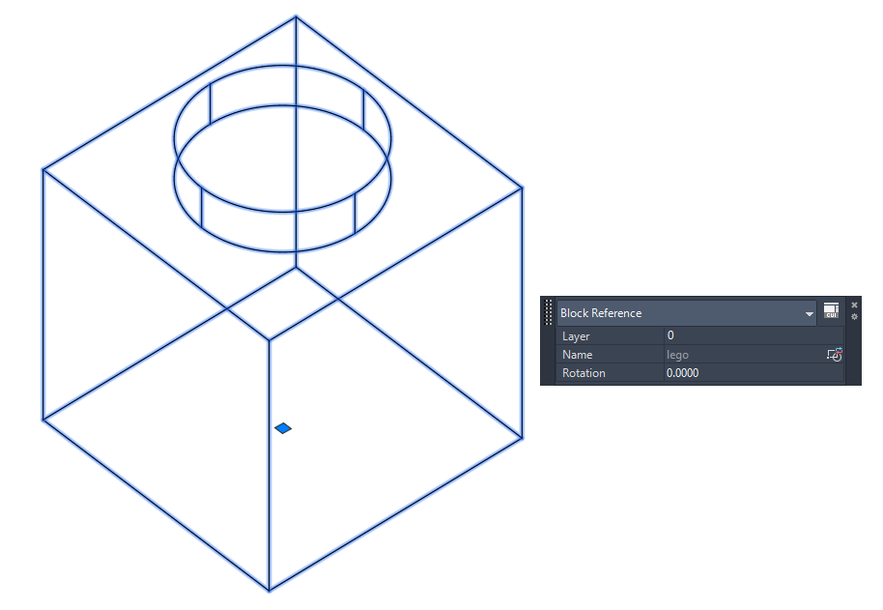Screen dimensions: 883x610
Task: Open the Quick Properties options gear
Action: pos(854,317)
